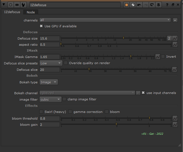Click the revert icon in header

pyautogui.click(x=152, y=5)
